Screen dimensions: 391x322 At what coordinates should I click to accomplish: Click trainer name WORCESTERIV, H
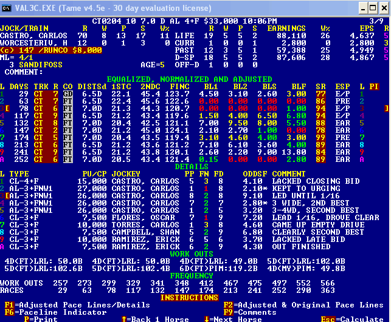(33, 43)
